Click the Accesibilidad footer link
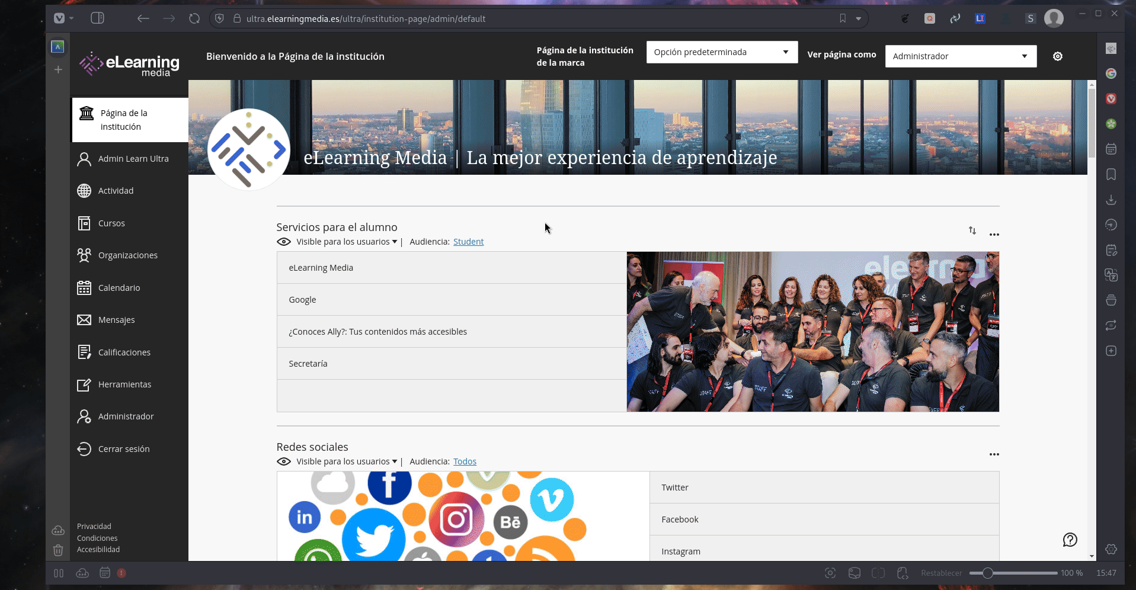This screenshot has width=1136, height=590. pos(98,550)
